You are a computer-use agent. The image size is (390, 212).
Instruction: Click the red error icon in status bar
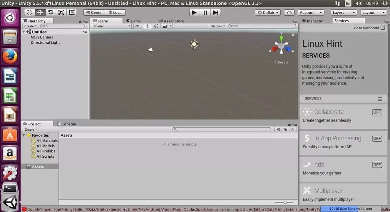(x=24, y=209)
